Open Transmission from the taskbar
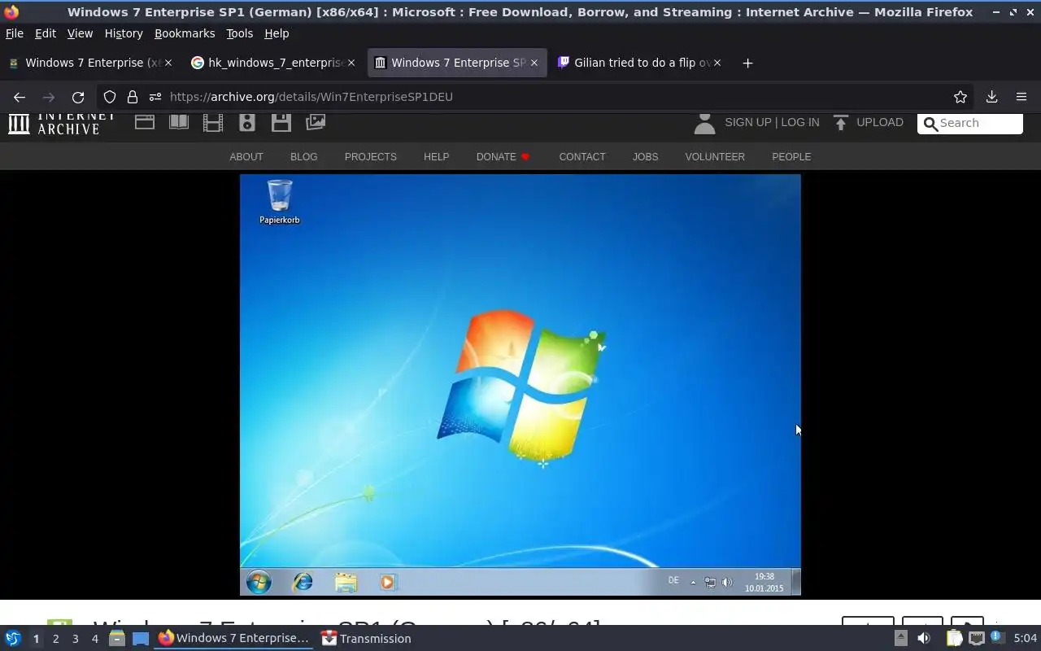The height and width of the screenshot is (651, 1041). 366,639
